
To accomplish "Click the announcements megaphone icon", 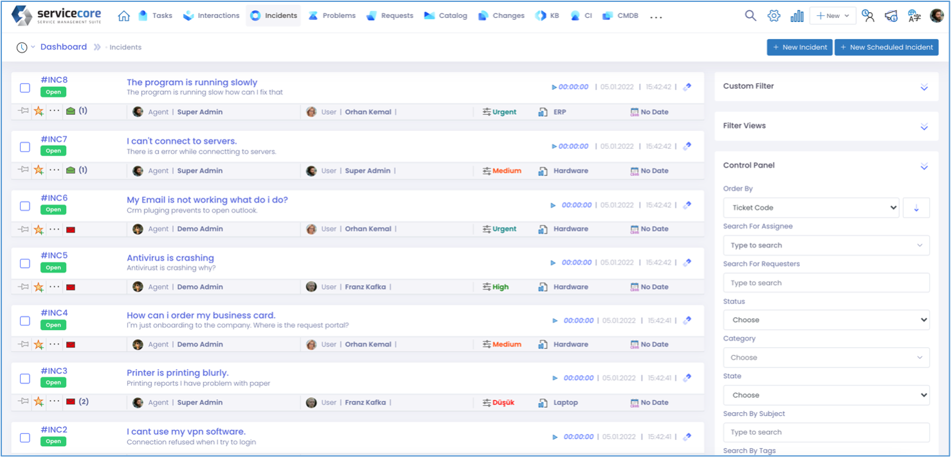I will coord(891,15).
